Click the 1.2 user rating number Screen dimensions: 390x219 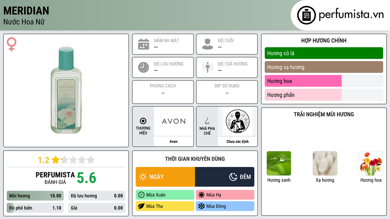[x=43, y=160]
